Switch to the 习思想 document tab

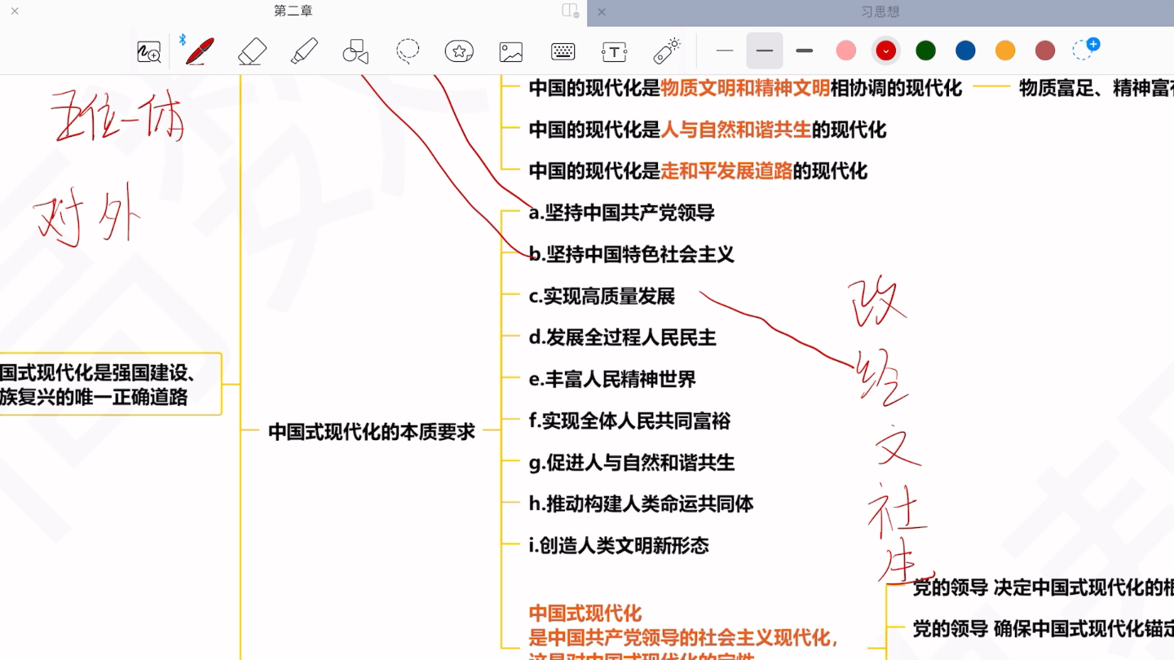[880, 11]
